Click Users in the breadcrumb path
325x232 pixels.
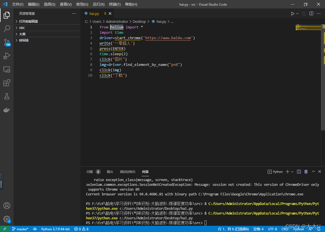click(x=97, y=21)
